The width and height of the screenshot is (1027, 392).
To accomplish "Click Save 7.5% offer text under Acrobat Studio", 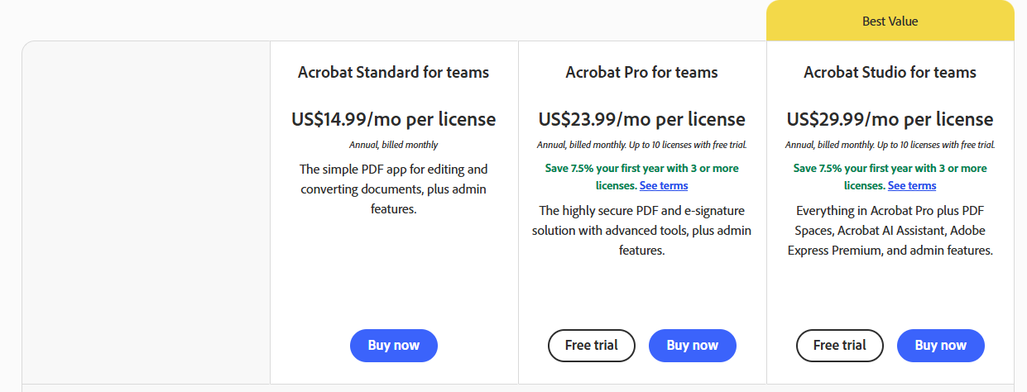I will [890, 177].
